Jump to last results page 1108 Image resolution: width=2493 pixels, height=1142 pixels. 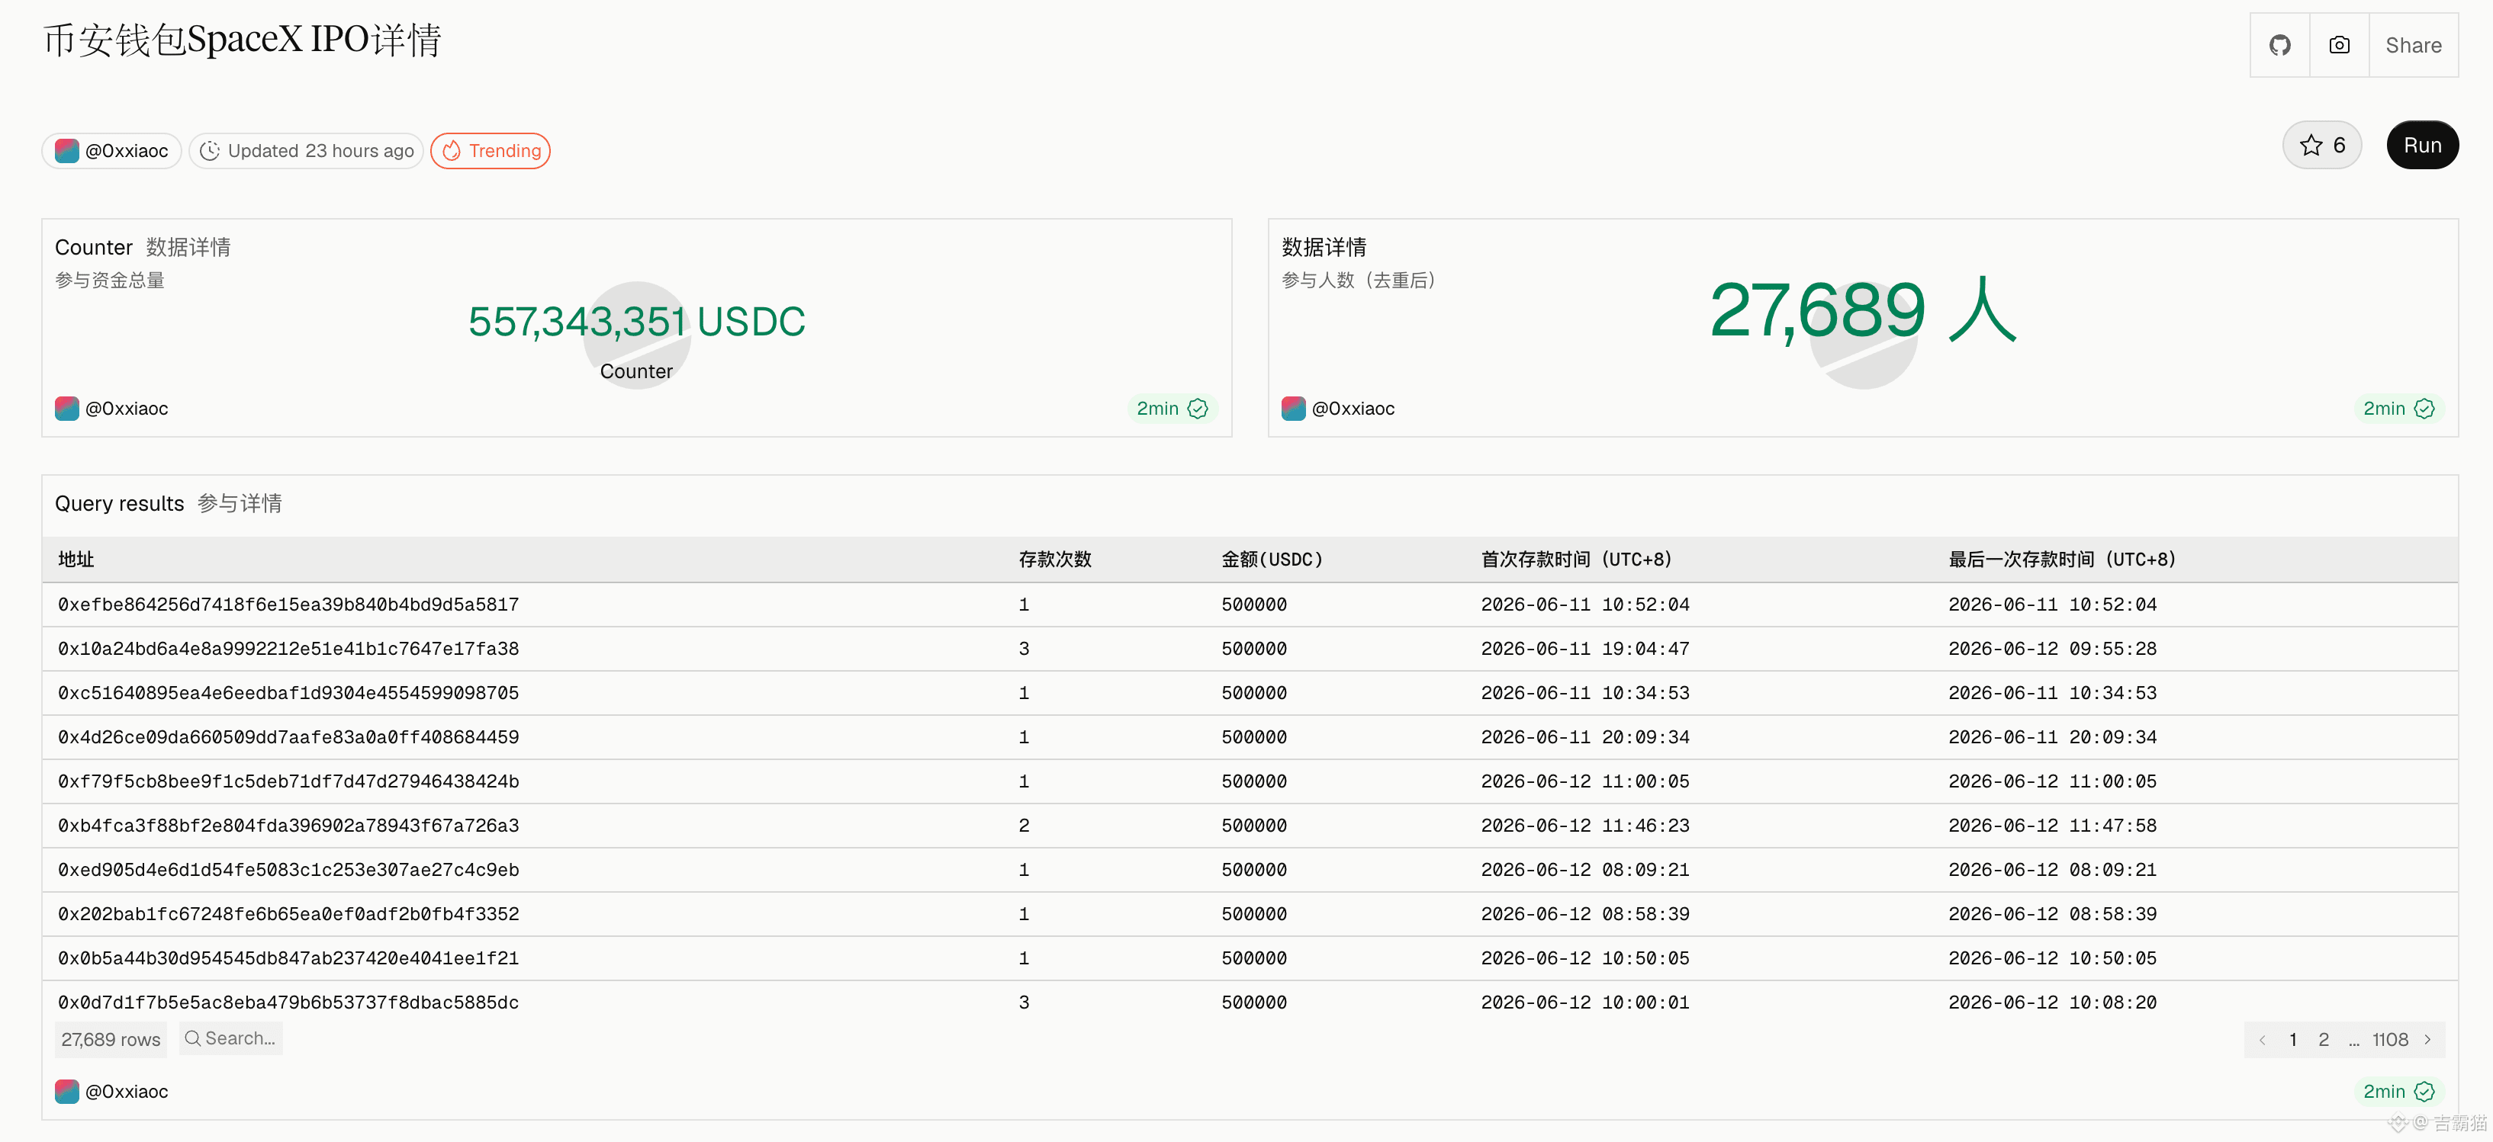(x=2389, y=1040)
